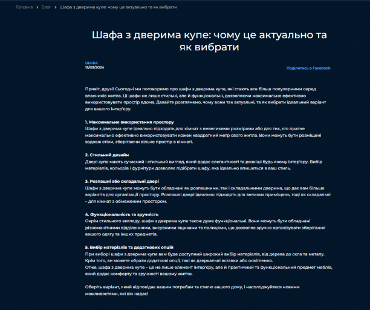Screen dimensions: 370x310
Task: Click the closing paragraph starting 'Оберіть варіант'
Action: [192, 290]
